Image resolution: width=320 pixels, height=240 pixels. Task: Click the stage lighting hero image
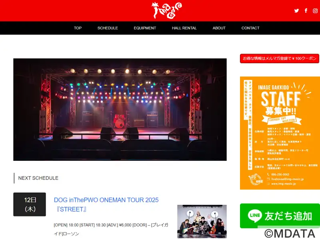coord(120,110)
